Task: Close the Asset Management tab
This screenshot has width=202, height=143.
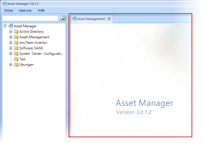Action: 109,19
